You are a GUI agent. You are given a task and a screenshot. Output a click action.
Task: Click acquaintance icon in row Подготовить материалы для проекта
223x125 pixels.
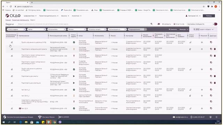click(x=12, y=49)
